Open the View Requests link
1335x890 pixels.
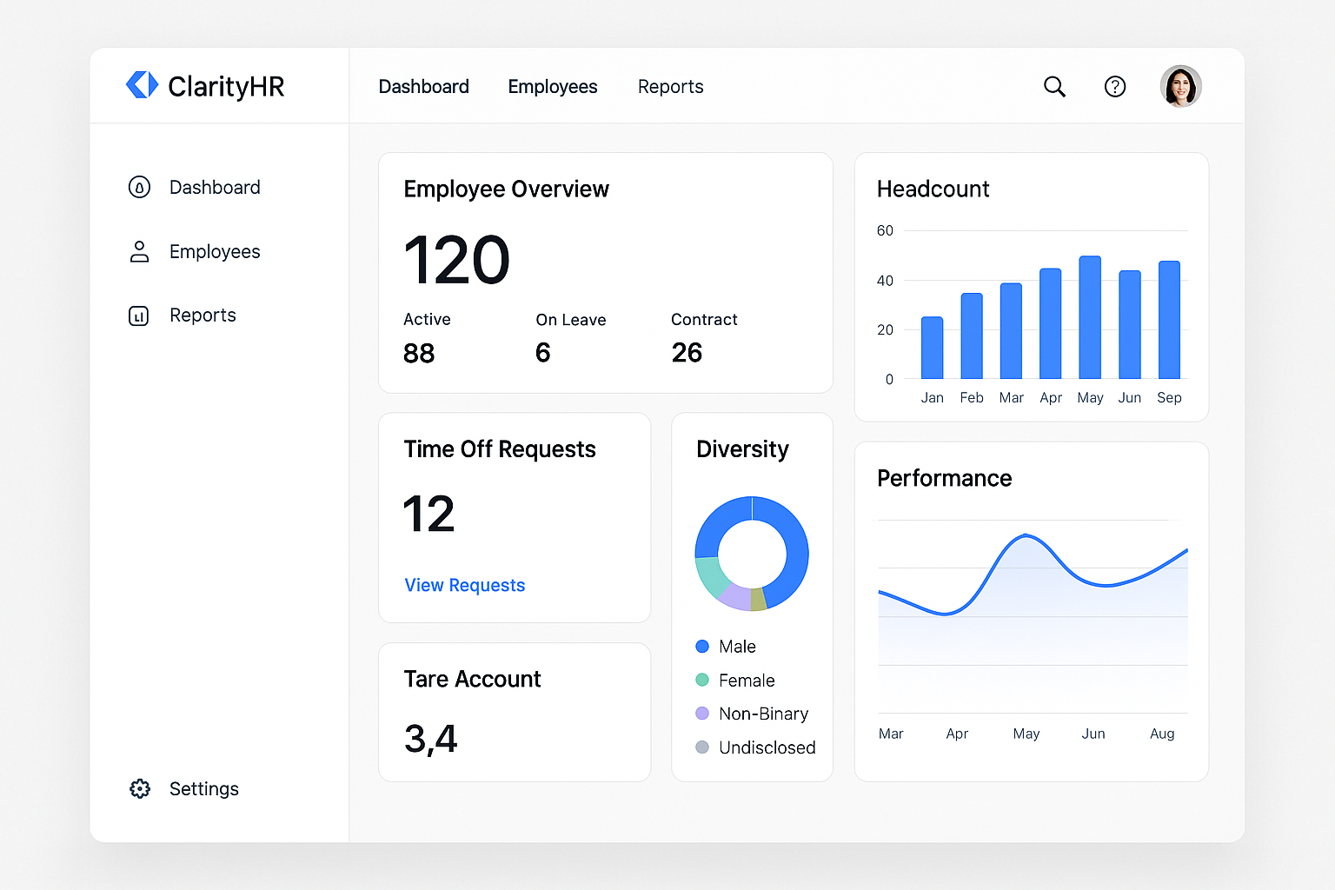click(x=464, y=585)
